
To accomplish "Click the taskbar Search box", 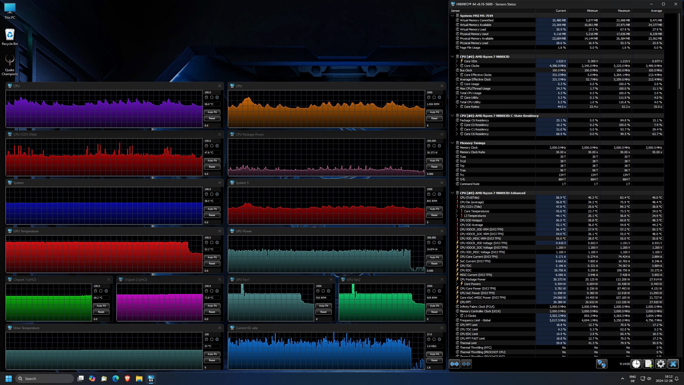I will 45,379.
